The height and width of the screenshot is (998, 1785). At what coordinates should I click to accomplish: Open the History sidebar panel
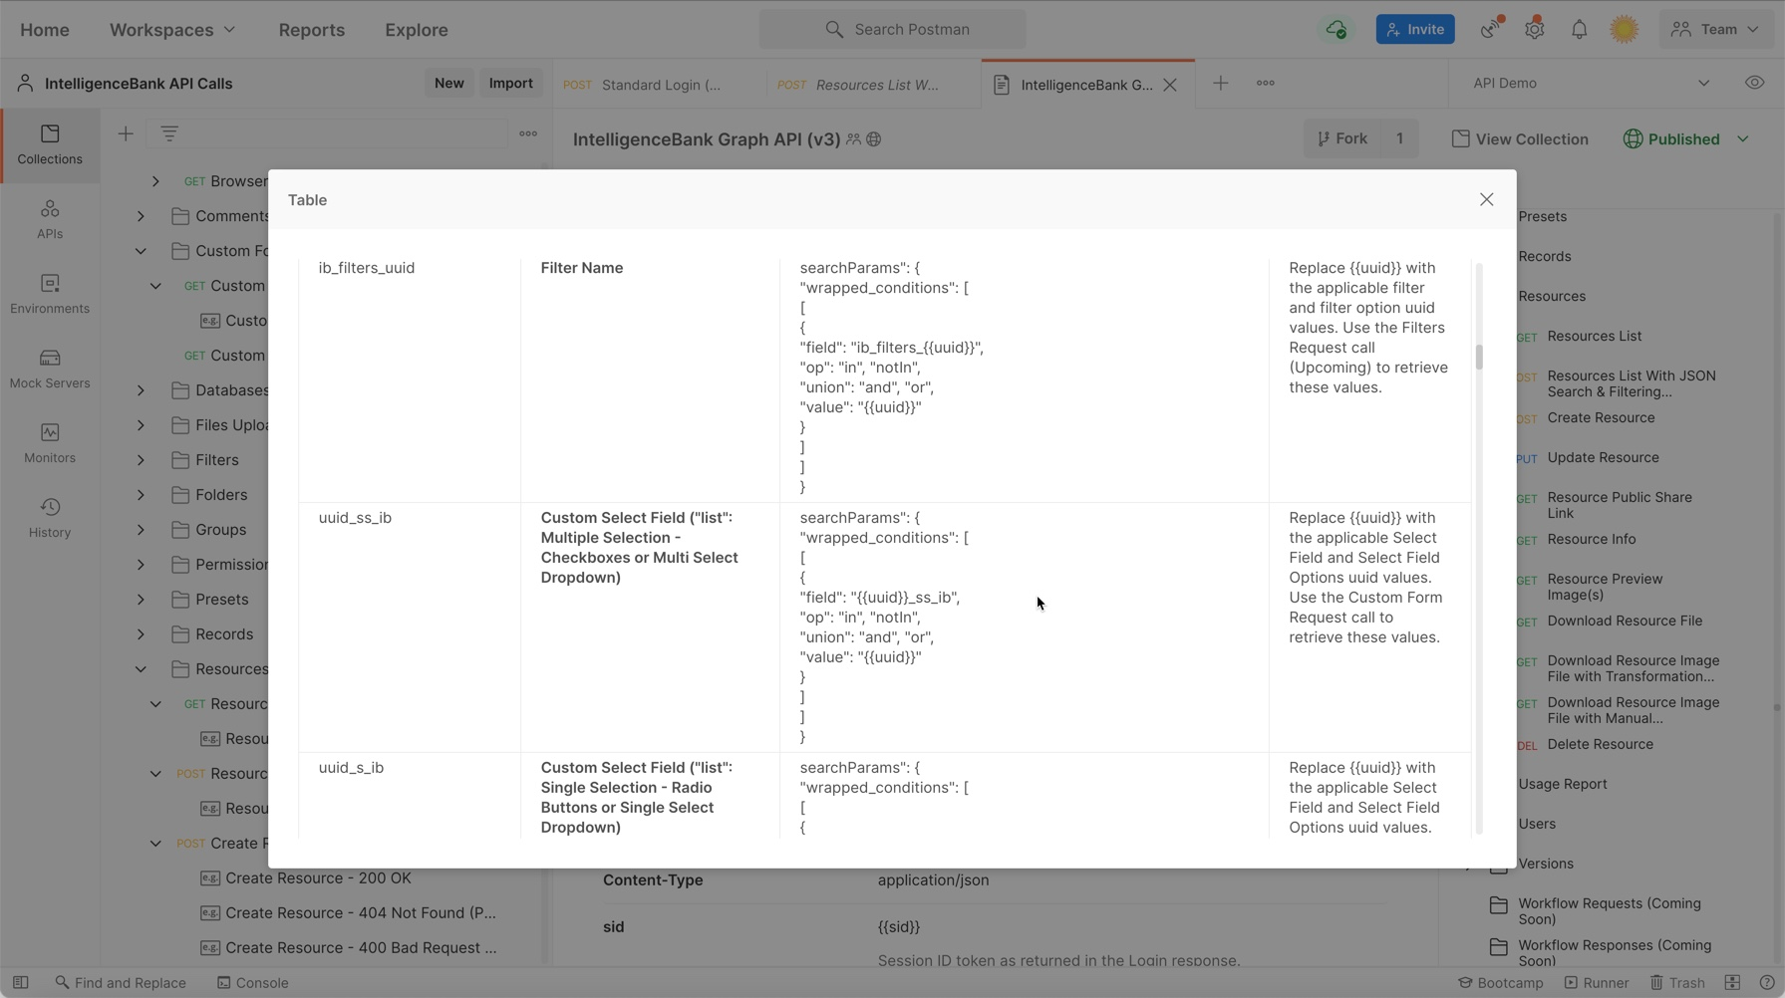pyautogui.click(x=50, y=519)
